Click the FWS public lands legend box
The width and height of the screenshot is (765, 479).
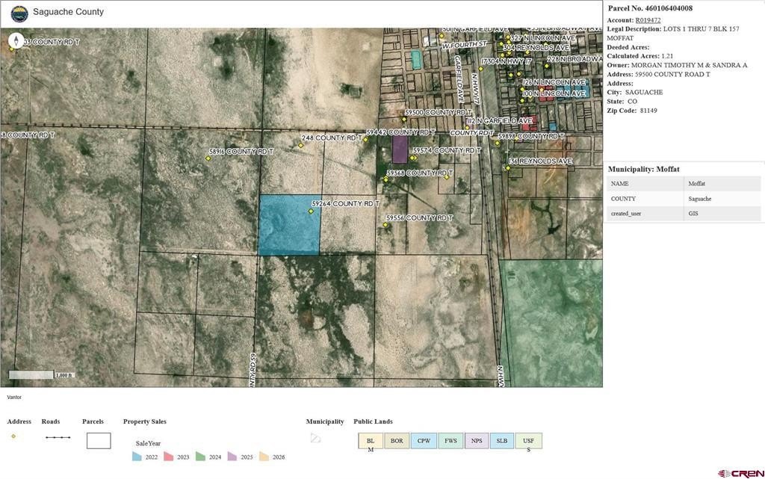pyautogui.click(x=450, y=441)
